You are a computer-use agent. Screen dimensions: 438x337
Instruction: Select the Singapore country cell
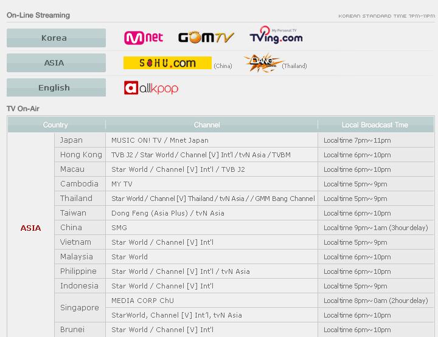[x=80, y=307]
